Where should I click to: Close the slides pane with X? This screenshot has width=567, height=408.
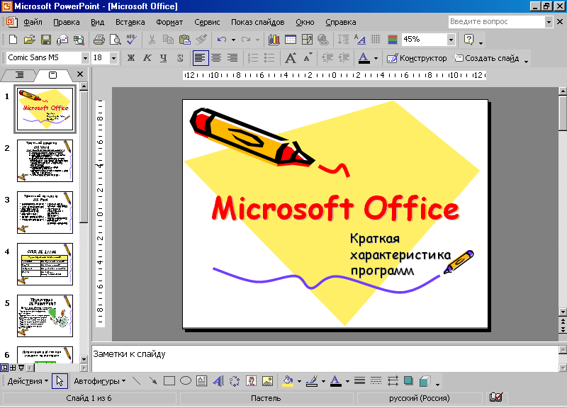coord(80,74)
